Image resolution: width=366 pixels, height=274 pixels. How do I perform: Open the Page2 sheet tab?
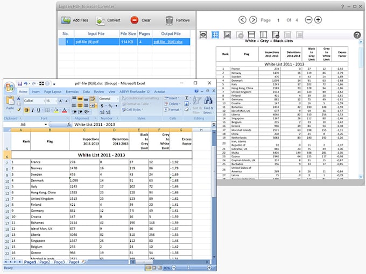(x=45, y=262)
